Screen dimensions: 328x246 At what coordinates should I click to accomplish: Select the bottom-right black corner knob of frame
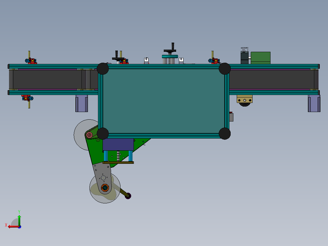(x=225, y=133)
